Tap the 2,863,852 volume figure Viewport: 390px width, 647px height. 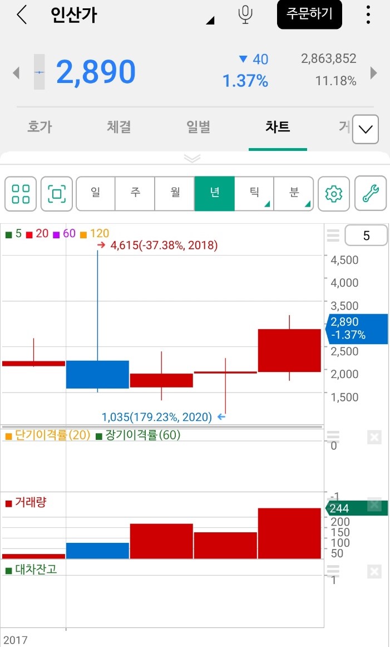[329, 58]
